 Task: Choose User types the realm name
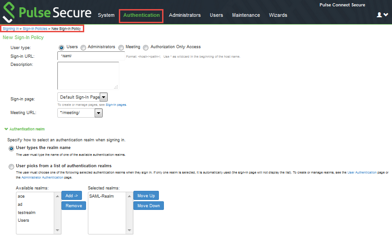tap(11, 149)
